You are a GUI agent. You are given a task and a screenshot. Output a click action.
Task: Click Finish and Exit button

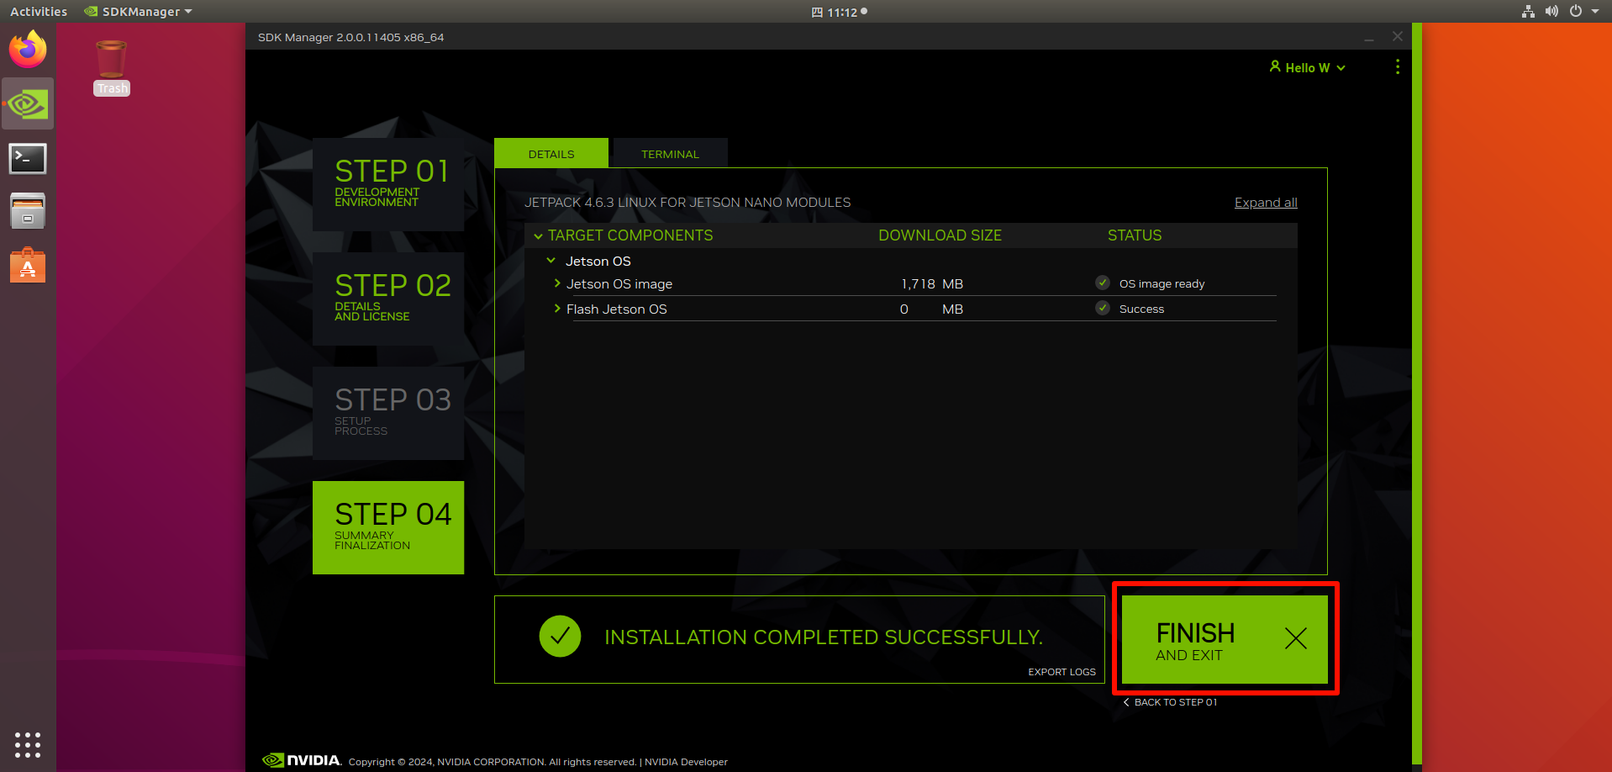point(1225,640)
